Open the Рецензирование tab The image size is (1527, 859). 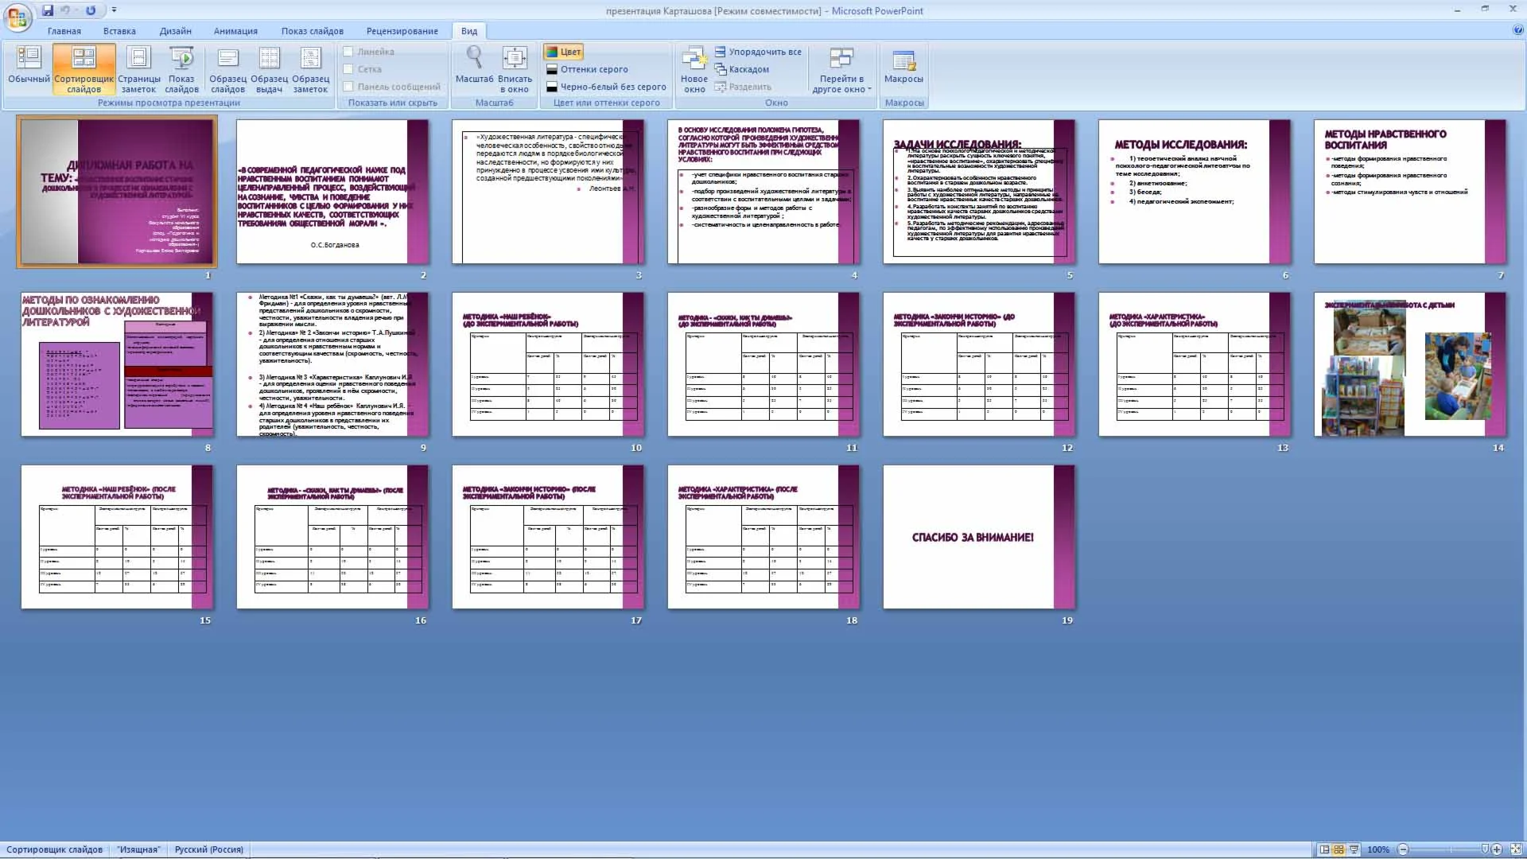click(402, 31)
